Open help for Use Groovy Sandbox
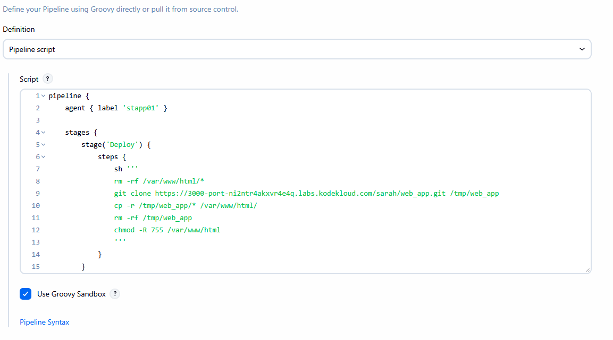Image resolution: width=613 pixels, height=340 pixels. [x=115, y=294]
